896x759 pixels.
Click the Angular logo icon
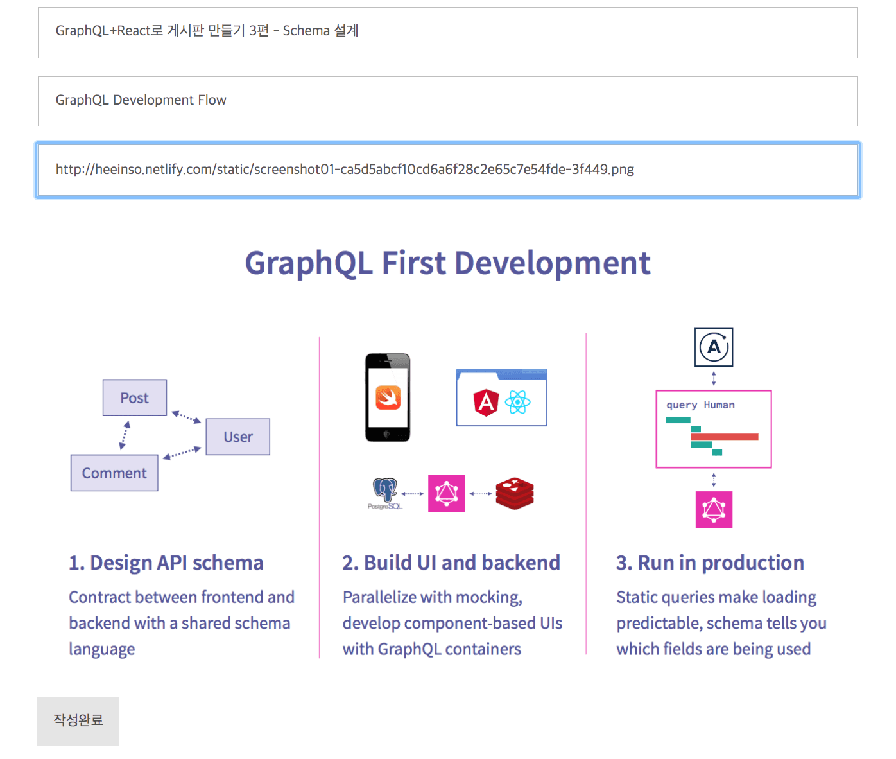pos(486,403)
